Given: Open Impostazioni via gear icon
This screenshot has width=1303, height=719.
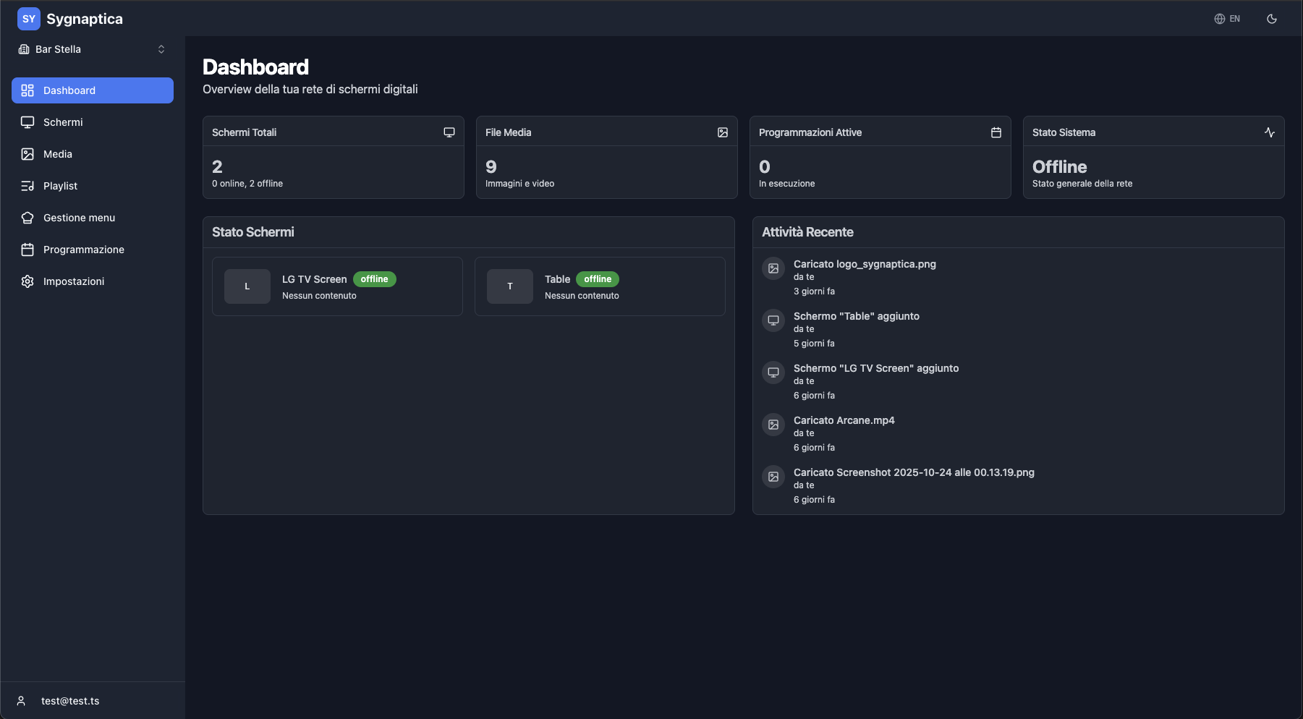Looking at the screenshot, I should pyautogui.click(x=27, y=281).
